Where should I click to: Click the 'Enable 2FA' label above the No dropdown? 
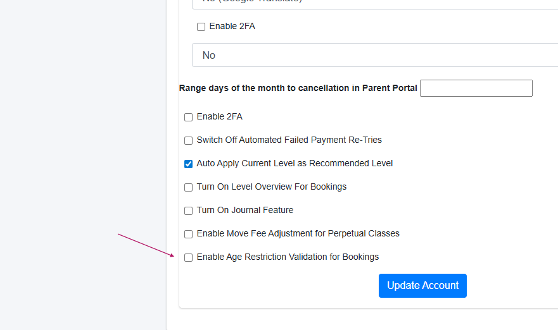tap(232, 27)
